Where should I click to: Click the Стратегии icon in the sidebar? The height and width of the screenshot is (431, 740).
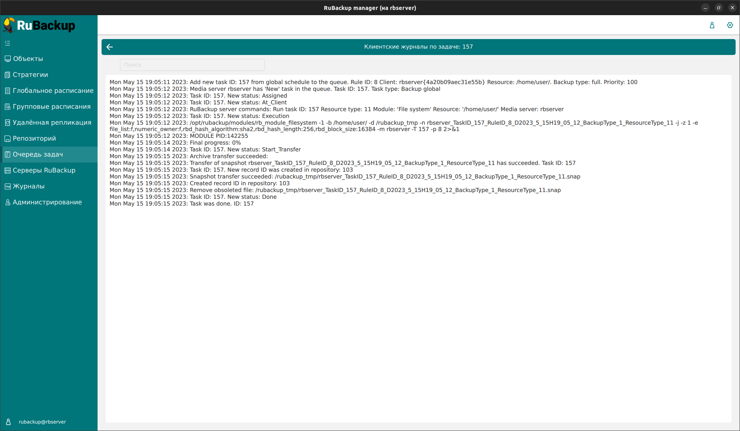tap(8, 75)
